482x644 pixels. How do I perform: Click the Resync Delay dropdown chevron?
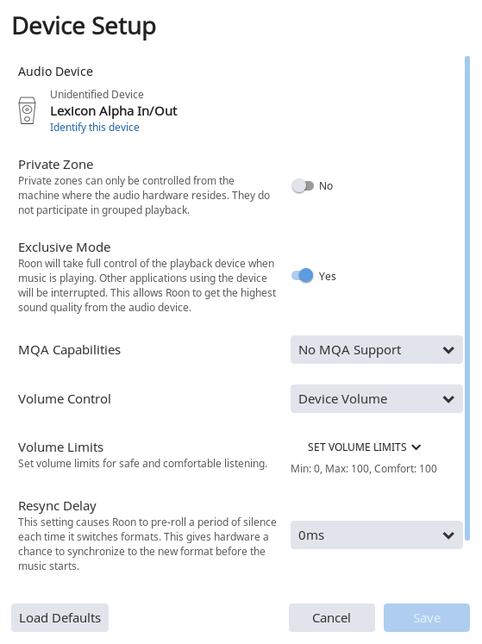pos(448,535)
